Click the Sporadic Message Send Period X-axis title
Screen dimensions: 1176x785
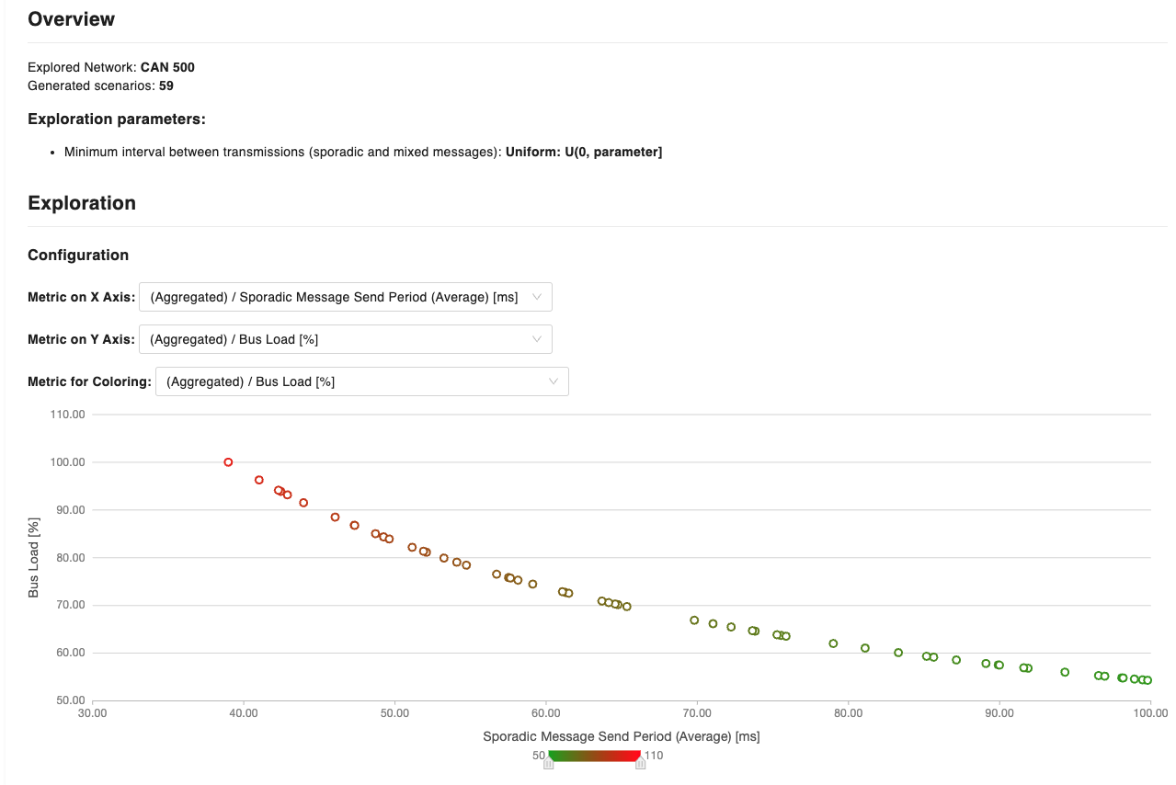point(621,736)
